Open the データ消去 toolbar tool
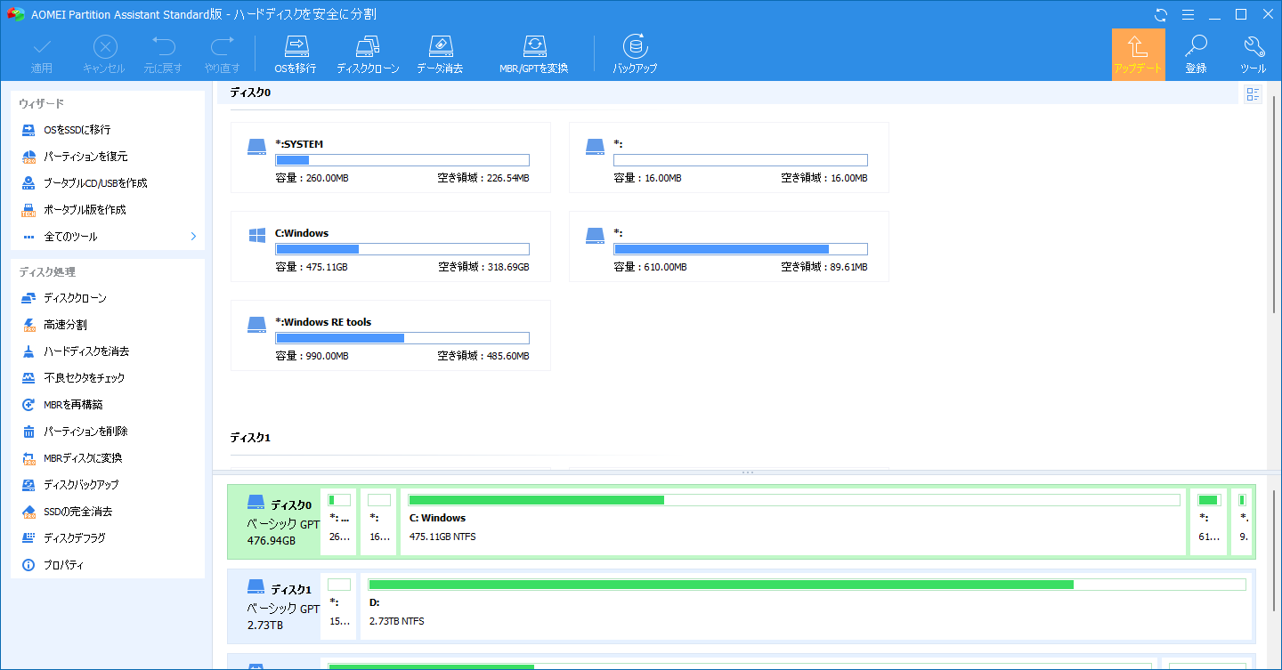The image size is (1282, 670). (x=440, y=55)
